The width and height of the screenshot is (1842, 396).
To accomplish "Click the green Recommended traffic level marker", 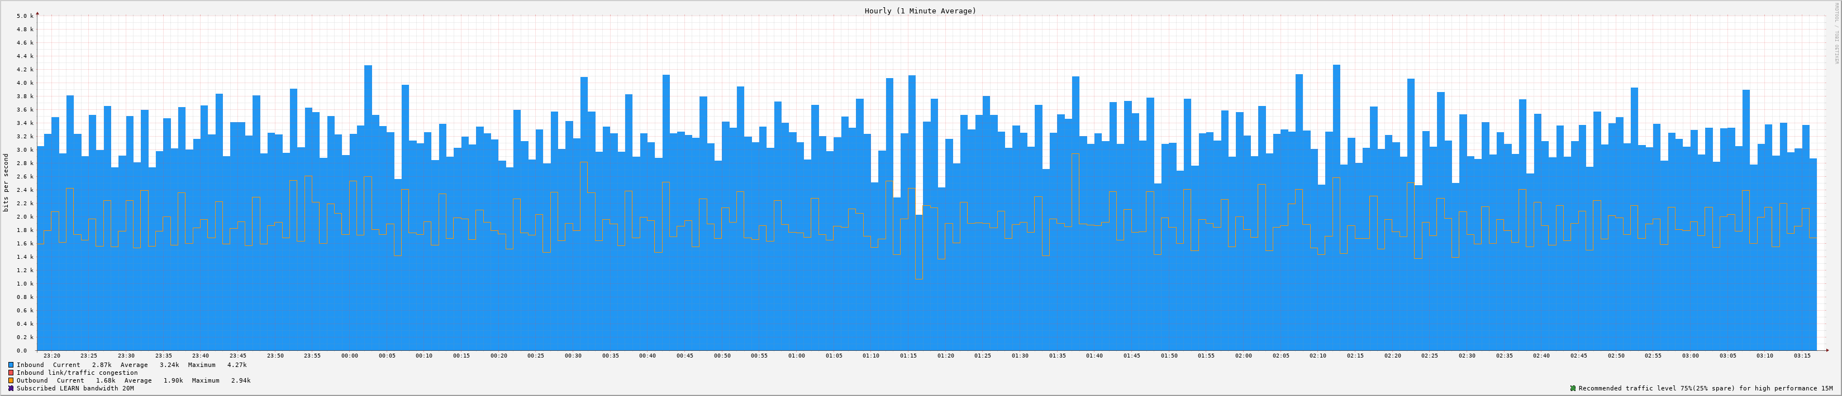I will 1572,388.
